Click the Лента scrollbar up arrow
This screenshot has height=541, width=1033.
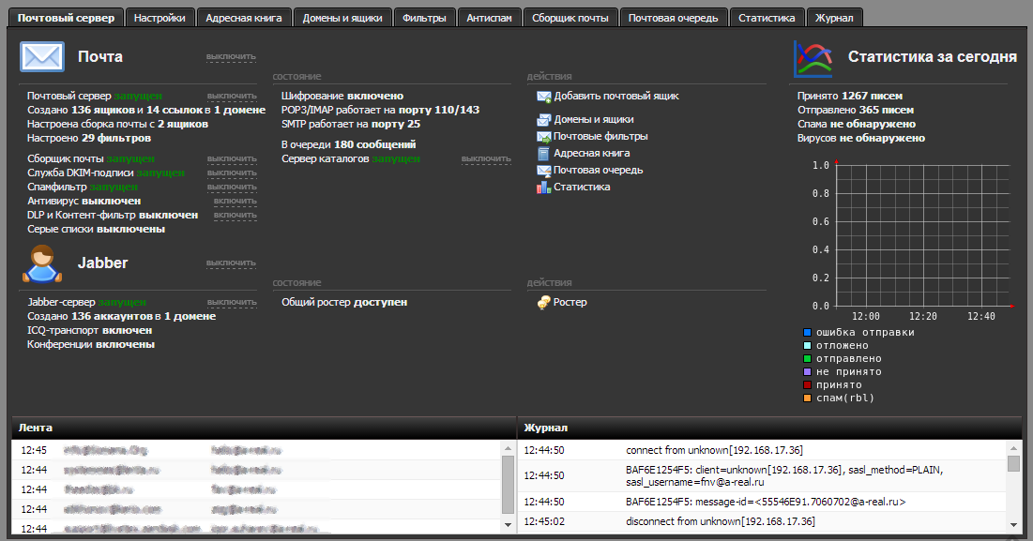tap(508, 448)
